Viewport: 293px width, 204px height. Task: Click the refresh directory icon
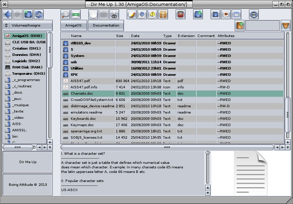(x=39, y=14)
